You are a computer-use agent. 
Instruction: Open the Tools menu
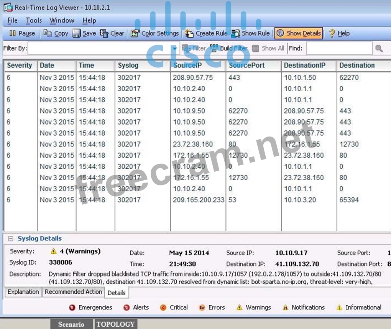point(34,20)
